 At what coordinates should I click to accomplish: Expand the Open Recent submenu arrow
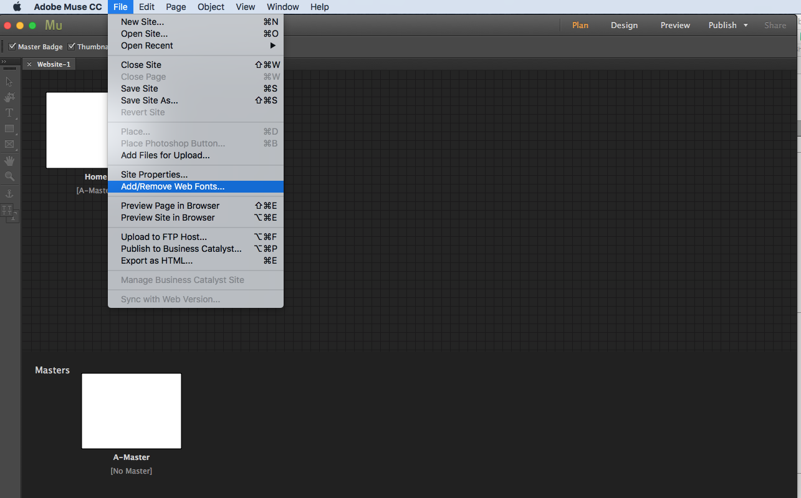(272, 45)
